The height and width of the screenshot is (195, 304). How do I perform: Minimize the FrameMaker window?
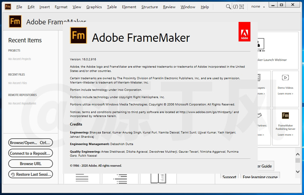273,5
